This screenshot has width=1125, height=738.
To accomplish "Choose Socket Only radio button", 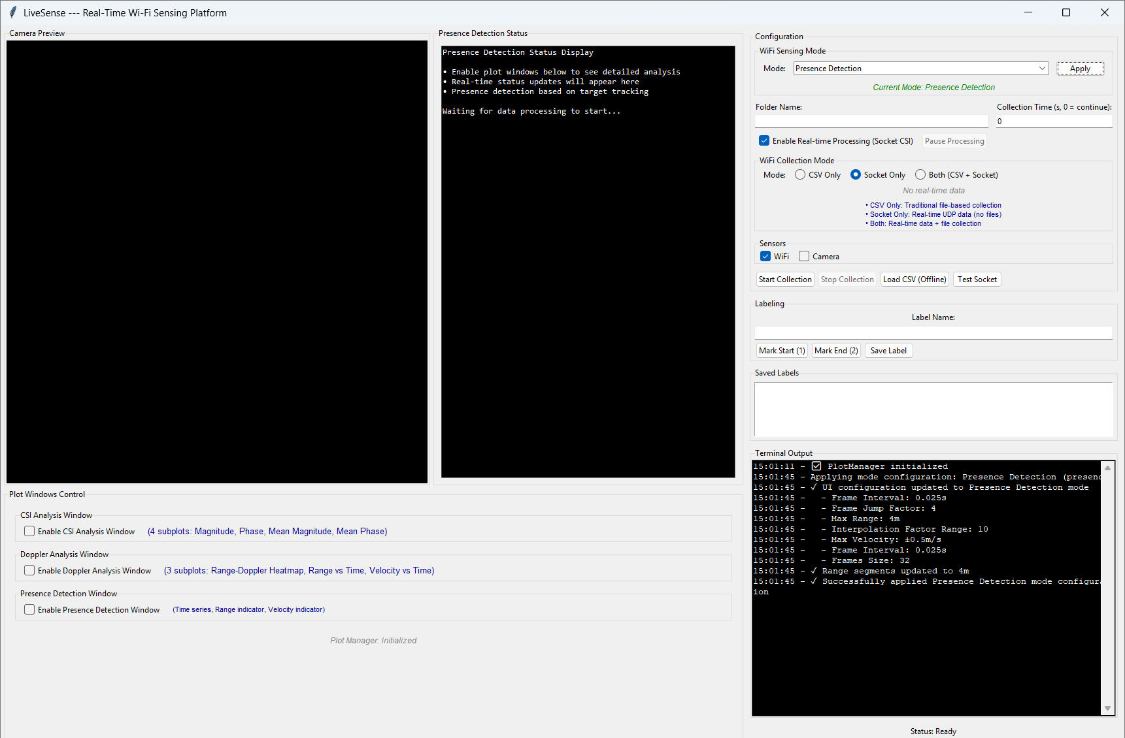I will [x=856, y=175].
